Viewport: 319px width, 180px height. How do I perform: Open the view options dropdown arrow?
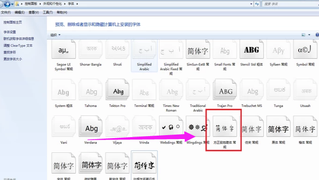pyautogui.click(x=309, y=35)
